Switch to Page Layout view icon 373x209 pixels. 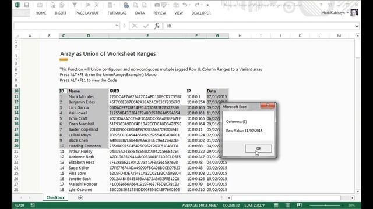pyautogui.click(x=287, y=205)
